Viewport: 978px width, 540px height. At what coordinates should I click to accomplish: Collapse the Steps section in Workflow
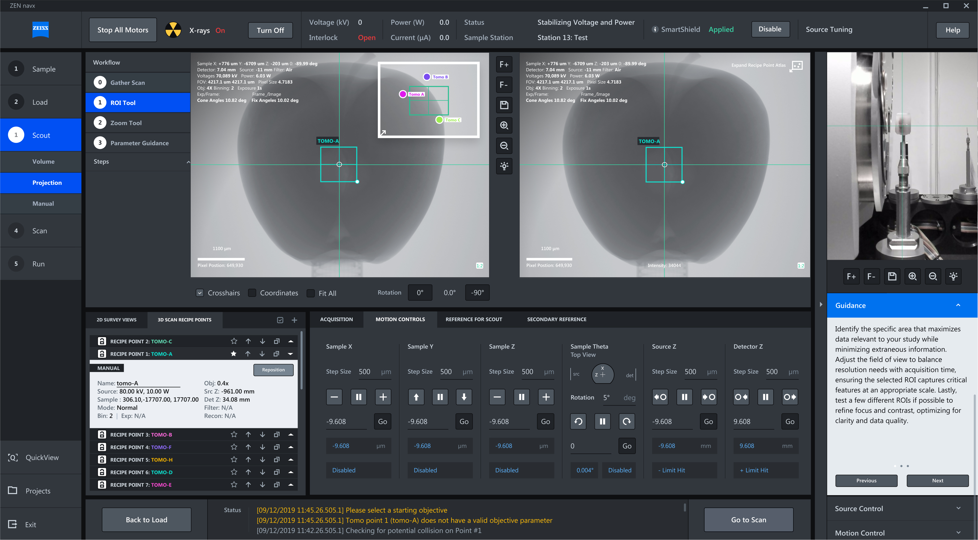pyautogui.click(x=188, y=162)
